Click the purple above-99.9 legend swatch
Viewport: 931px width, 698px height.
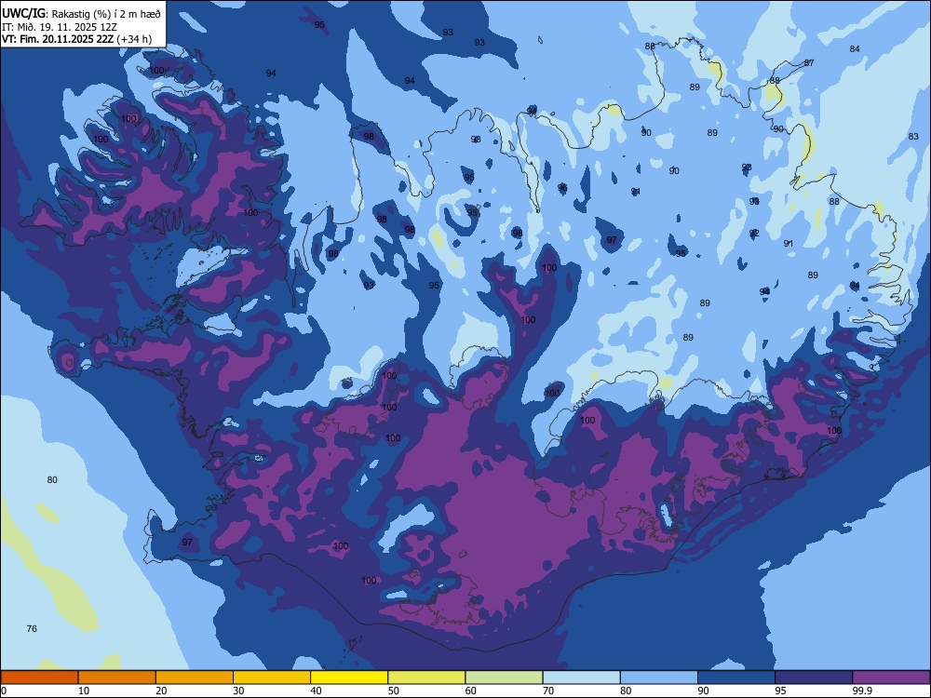(891, 678)
